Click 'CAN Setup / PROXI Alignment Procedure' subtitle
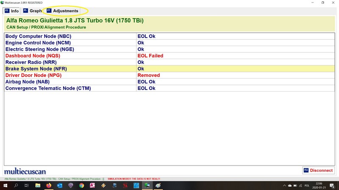 point(46,27)
